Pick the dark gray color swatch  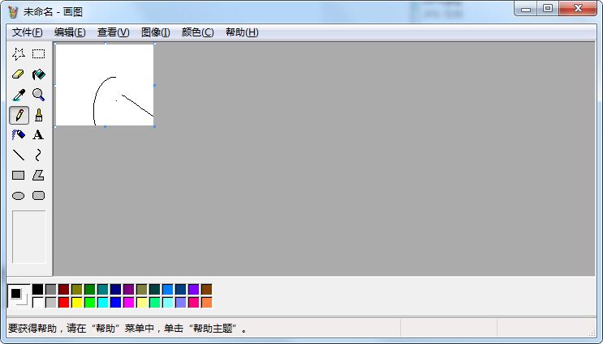51,289
